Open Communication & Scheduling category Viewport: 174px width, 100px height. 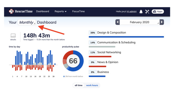116,42
